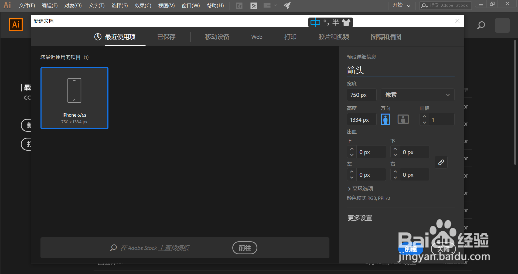Open the 视图(V) menu
518x274 pixels.
coord(166,6)
